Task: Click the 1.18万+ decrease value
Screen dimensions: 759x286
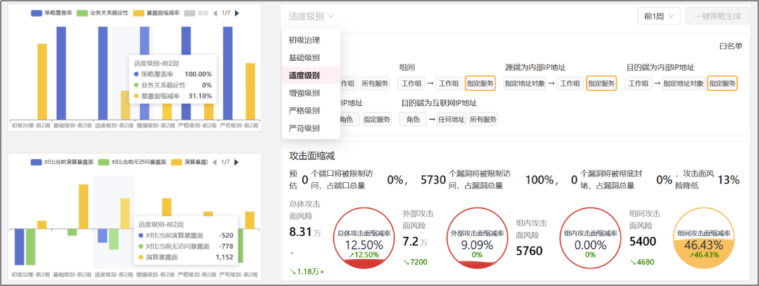Action: click(x=306, y=271)
